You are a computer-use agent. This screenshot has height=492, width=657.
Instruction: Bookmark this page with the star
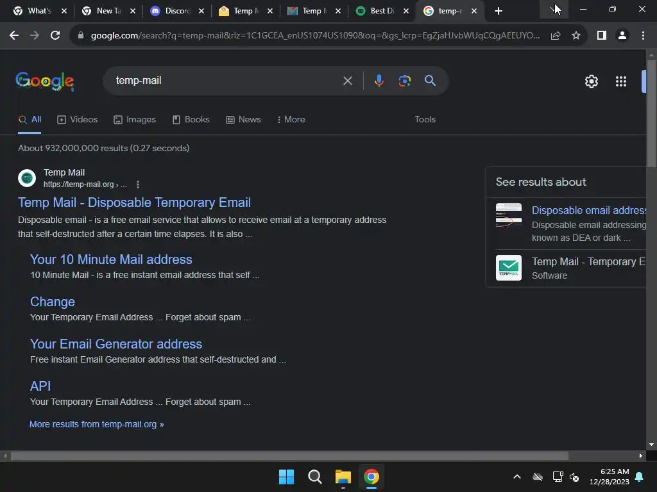(576, 36)
